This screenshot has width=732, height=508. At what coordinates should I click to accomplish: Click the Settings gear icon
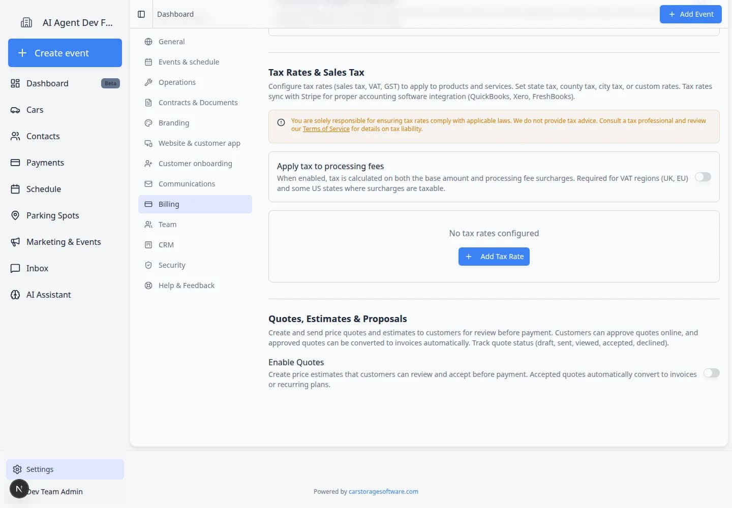click(x=17, y=469)
